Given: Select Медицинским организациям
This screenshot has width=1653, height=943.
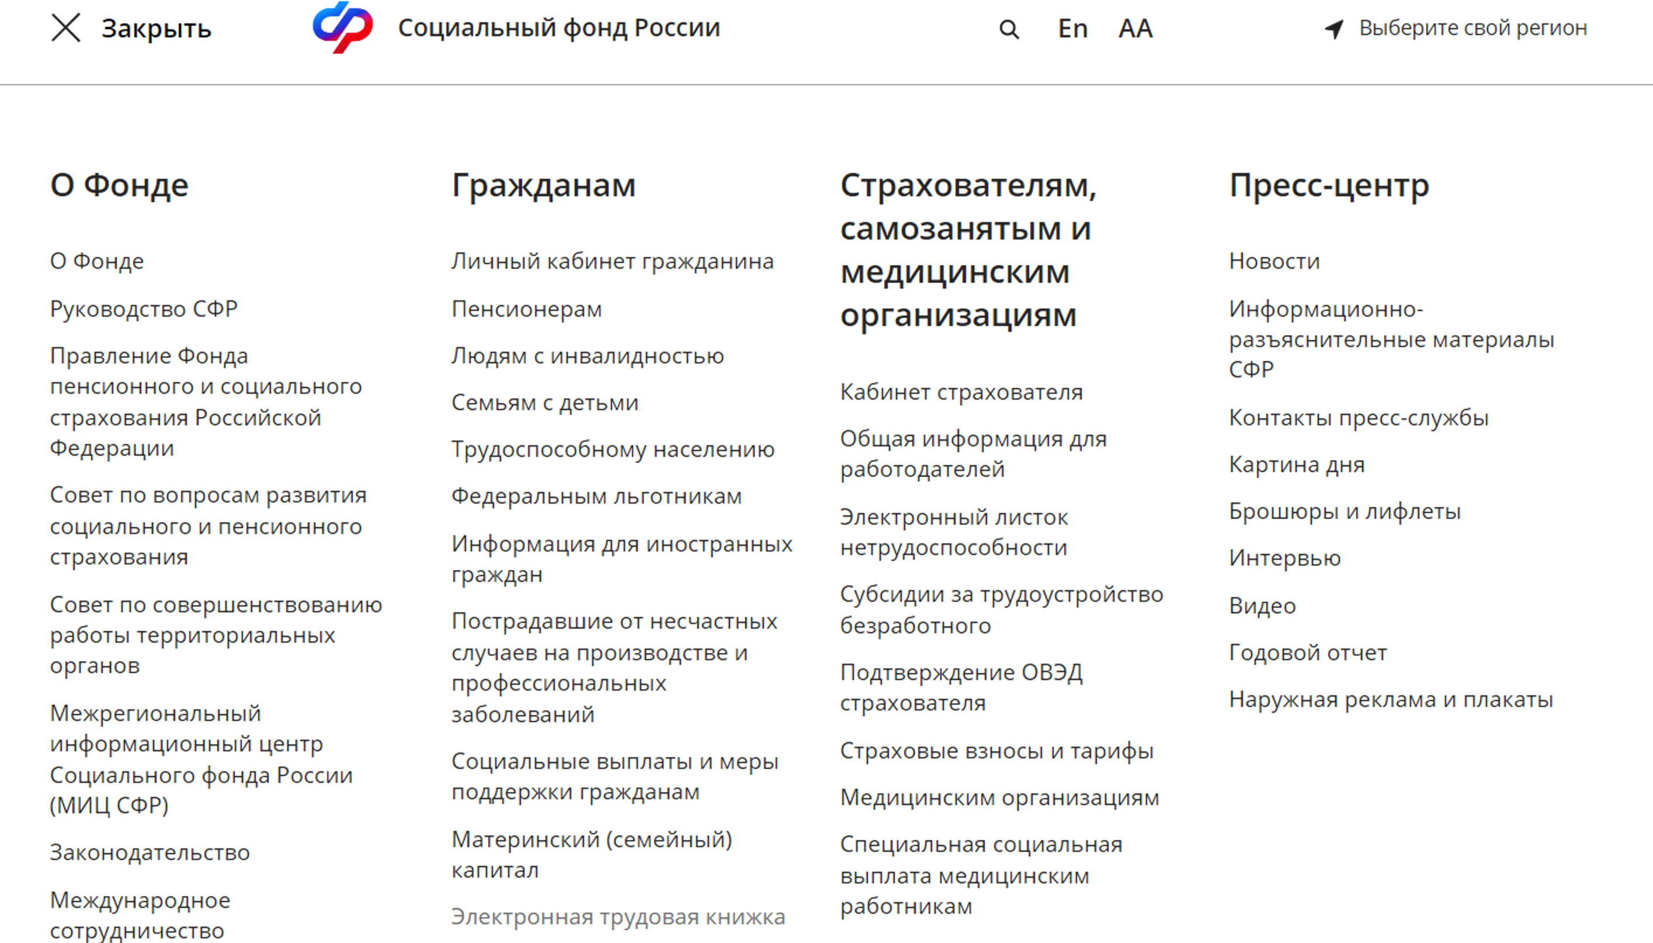Looking at the screenshot, I should [x=1000, y=798].
